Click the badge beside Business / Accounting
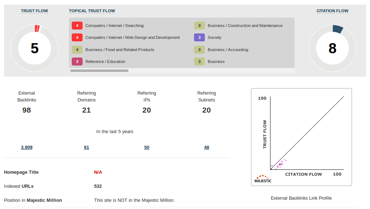The width and height of the screenshot is (370, 209). (x=199, y=50)
